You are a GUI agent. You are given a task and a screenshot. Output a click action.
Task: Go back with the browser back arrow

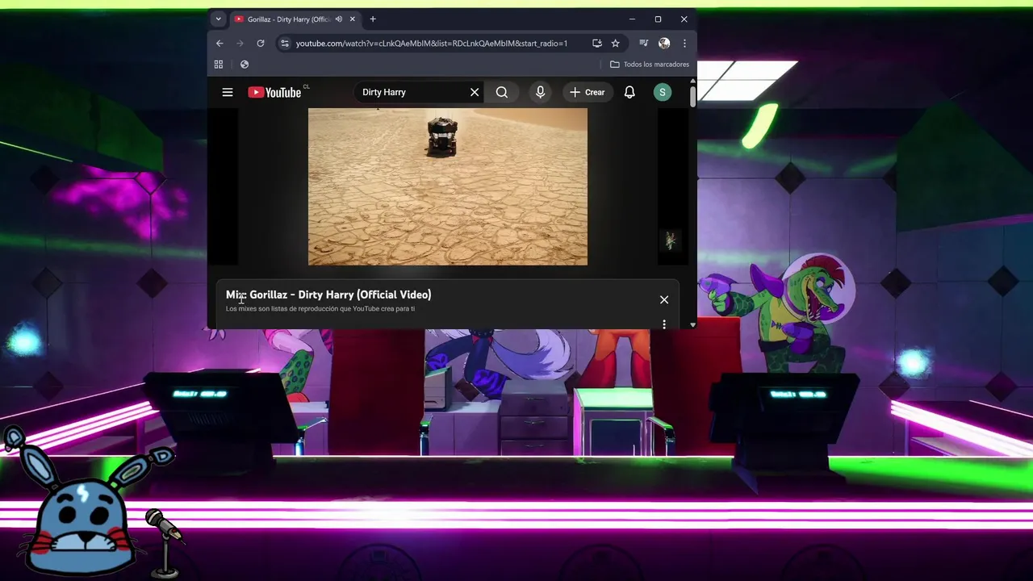click(220, 43)
